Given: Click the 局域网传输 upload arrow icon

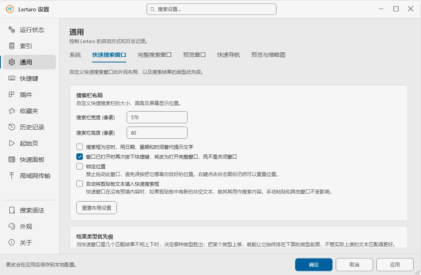Looking at the screenshot, I should coord(11,176).
